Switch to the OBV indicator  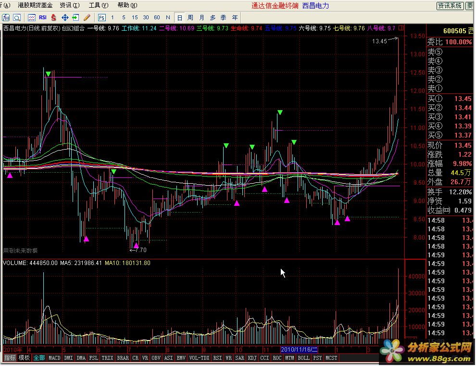[156, 358]
